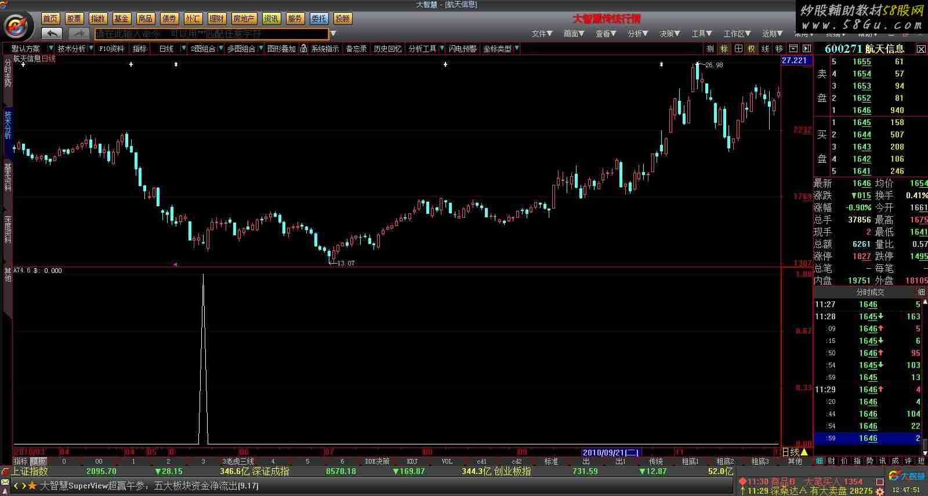Click the 投顾 advisor button

click(x=342, y=19)
